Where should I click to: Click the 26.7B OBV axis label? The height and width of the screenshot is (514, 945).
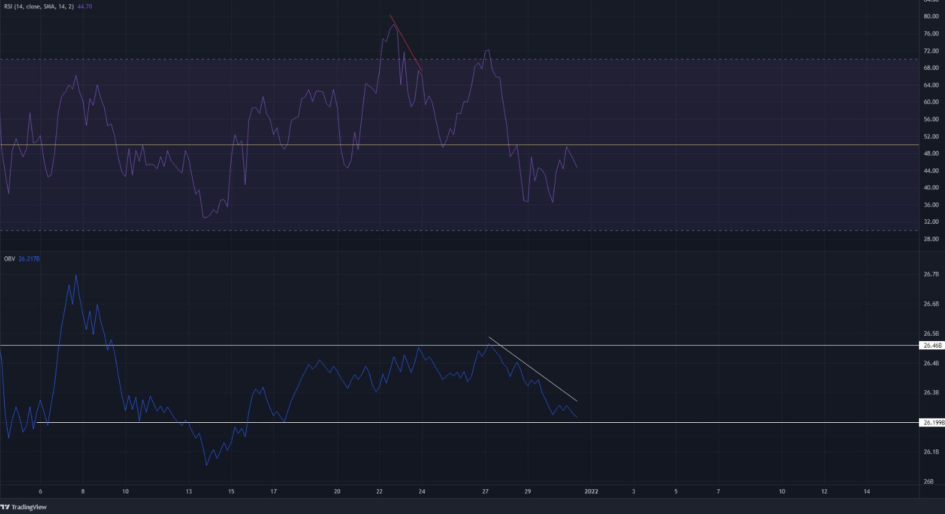931,274
